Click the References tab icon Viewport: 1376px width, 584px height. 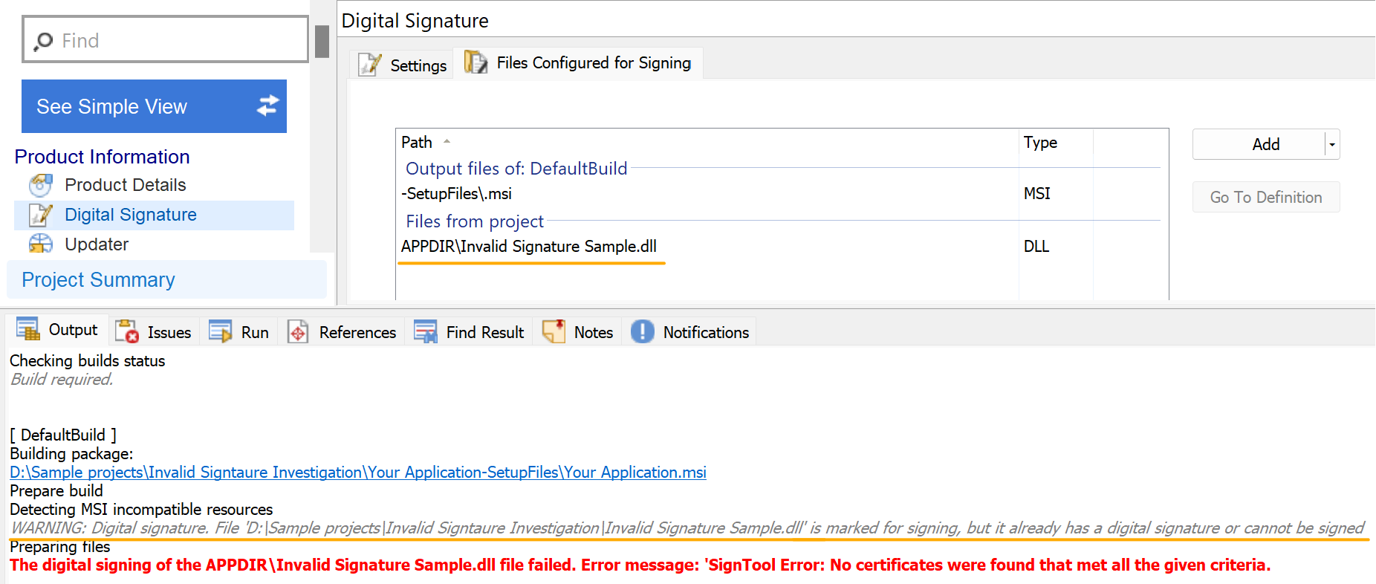pyautogui.click(x=298, y=331)
